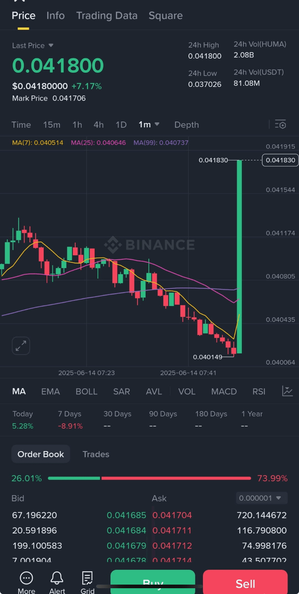Viewport: 299px width, 594px height.
Task: Tap the 1 Year performance
Action: point(252,420)
